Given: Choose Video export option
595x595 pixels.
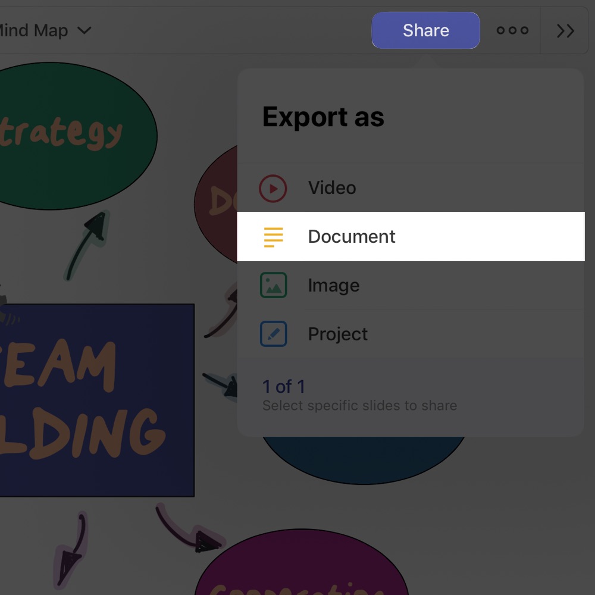Looking at the screenshot, I should tap(411, 188).
